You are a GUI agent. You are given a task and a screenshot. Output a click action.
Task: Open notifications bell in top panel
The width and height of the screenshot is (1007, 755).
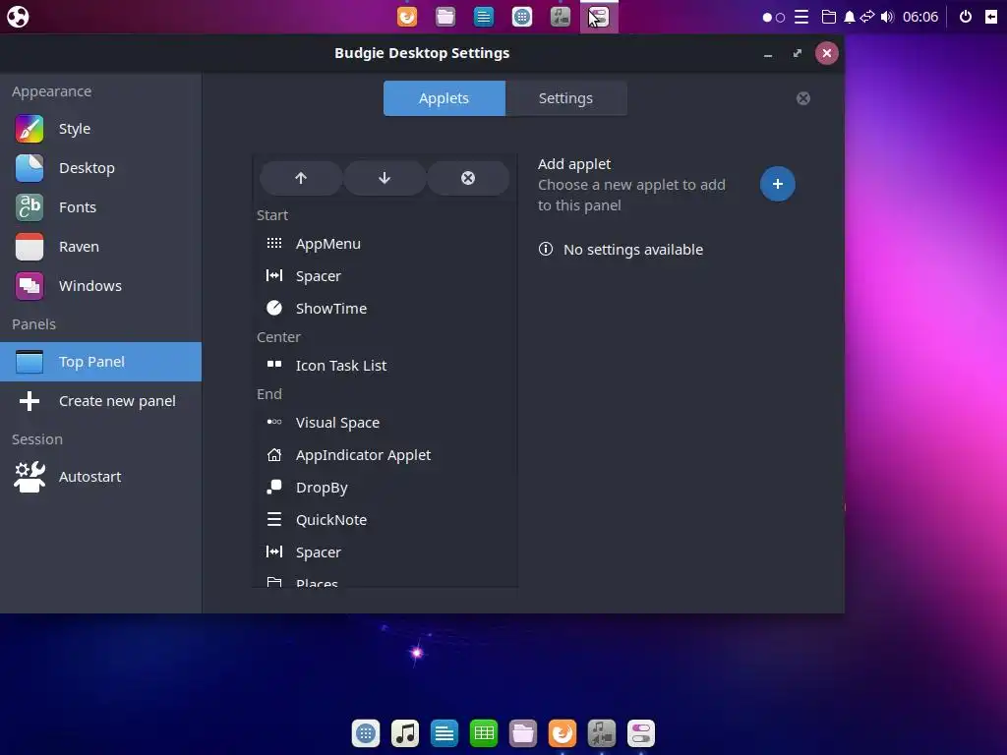849,17
